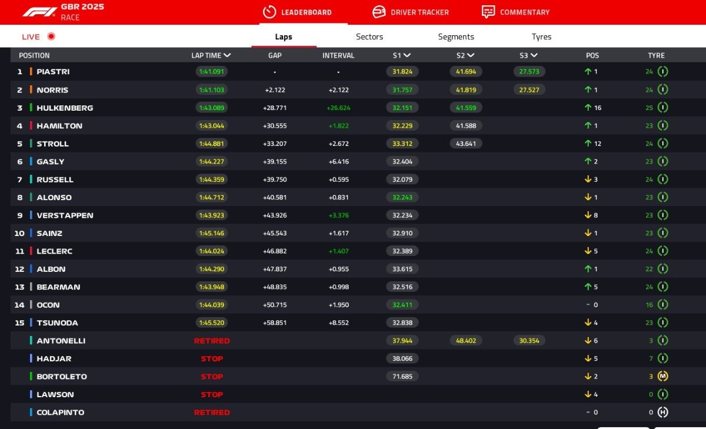Select driver name NORRIS
Screen dimensions: 706x429
pos(52,90)
